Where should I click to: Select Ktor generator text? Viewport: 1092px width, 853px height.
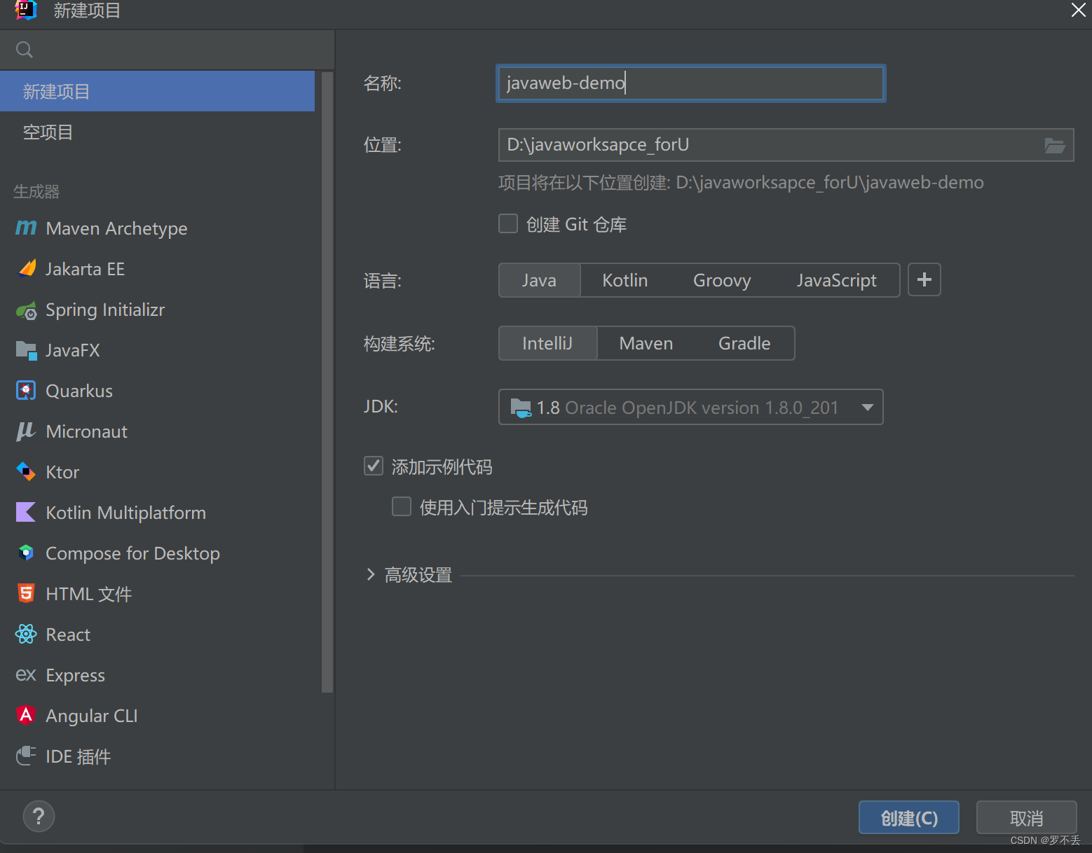pyautogui.click(x=62, y=472)
